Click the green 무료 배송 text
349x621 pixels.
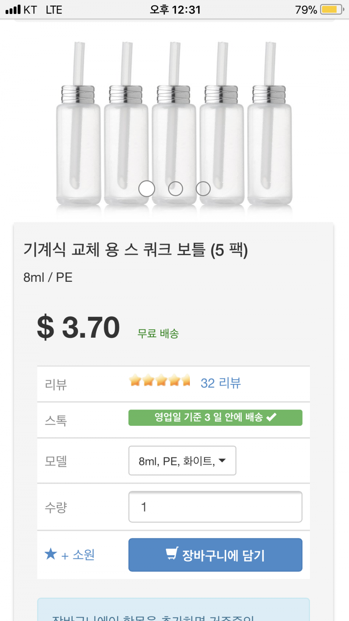158,334
